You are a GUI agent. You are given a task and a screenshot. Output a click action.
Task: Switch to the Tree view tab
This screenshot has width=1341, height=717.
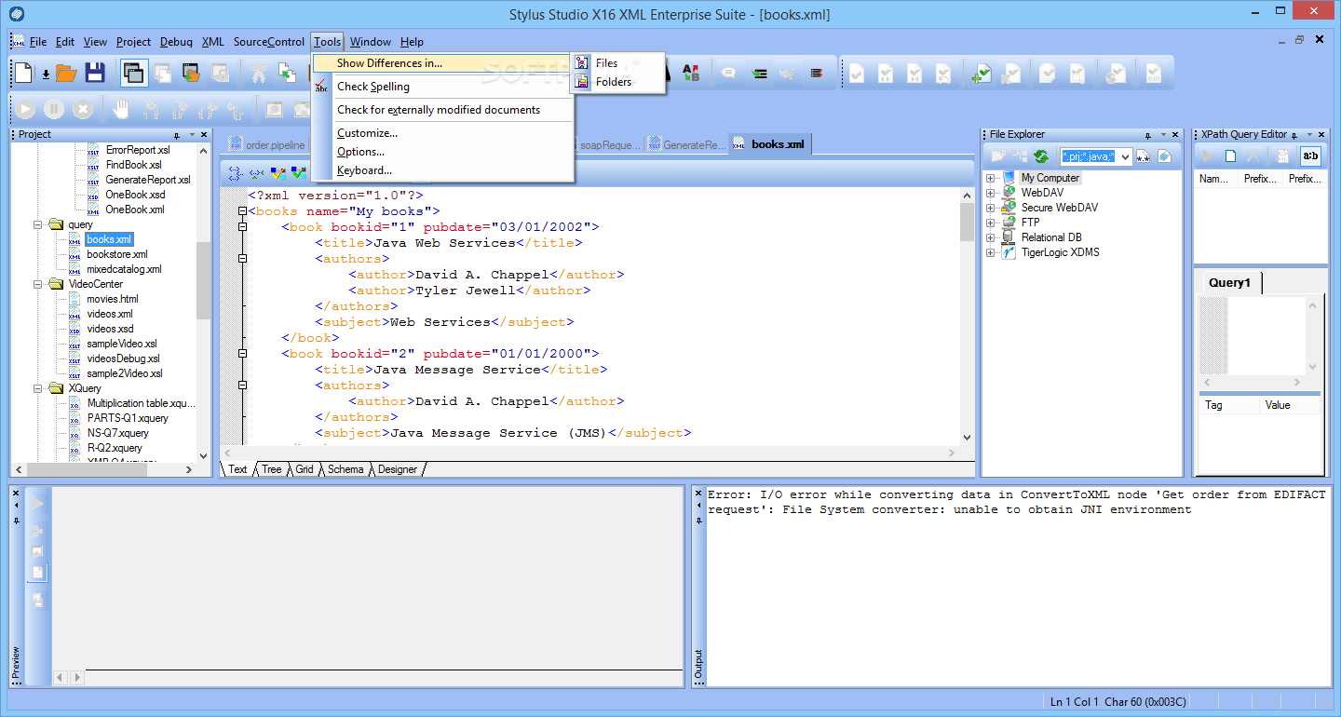pyautogui.click(x=271, y=469)
